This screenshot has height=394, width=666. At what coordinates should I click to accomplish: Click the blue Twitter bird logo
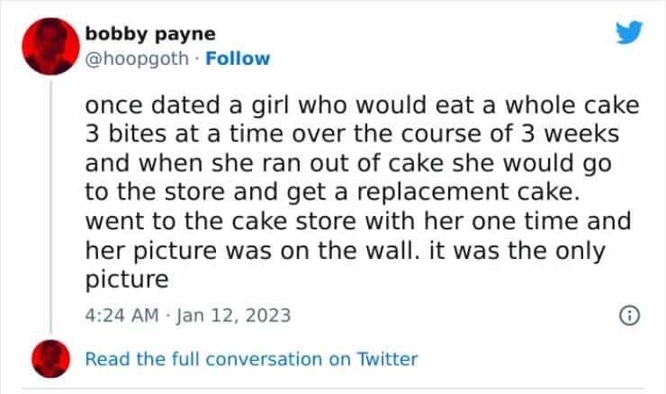(x=628, y=34)
